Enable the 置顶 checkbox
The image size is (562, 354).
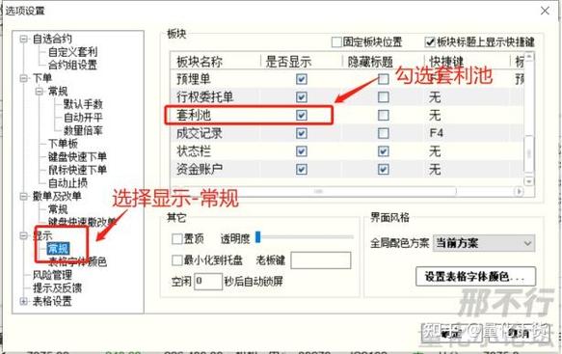pos(177,239)
